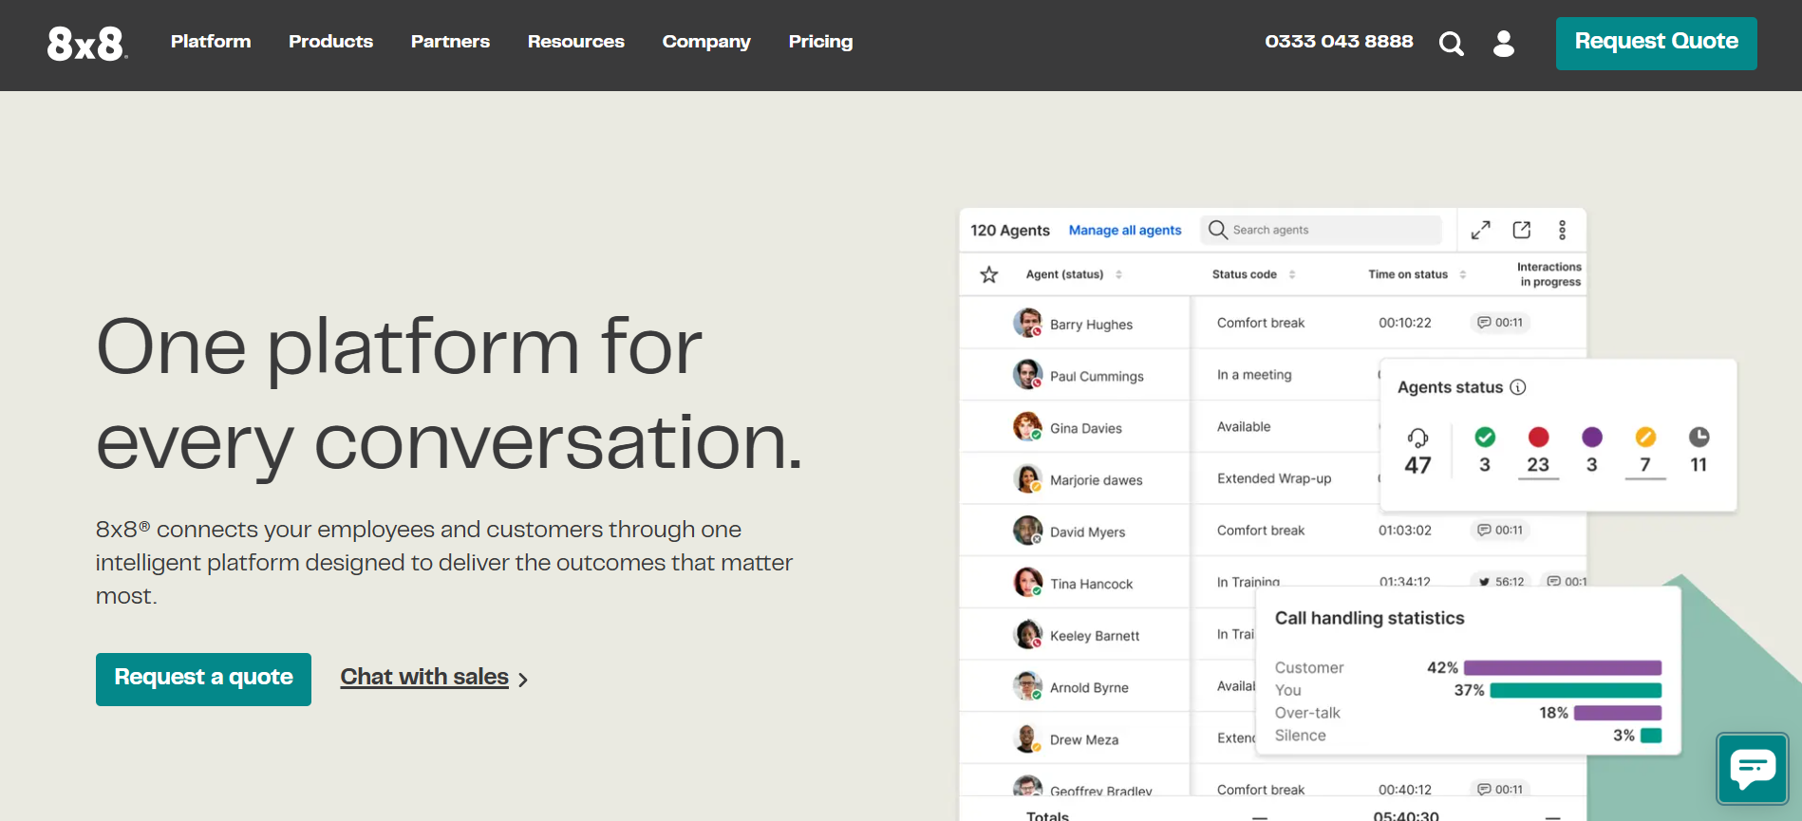Click David Myers avatar
The image size is (1802, 821).
coord(1027,531)
